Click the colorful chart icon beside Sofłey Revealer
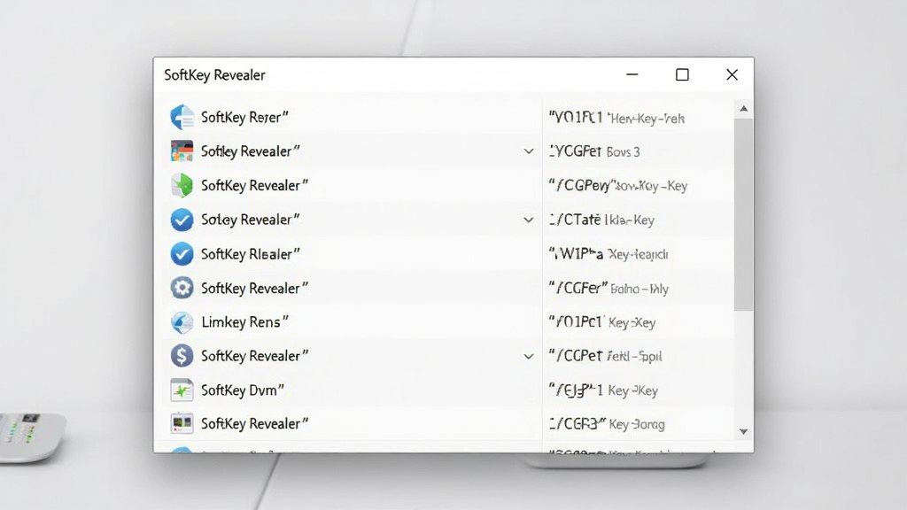Viewport: 907px width, 510px height. coord(182,151)
